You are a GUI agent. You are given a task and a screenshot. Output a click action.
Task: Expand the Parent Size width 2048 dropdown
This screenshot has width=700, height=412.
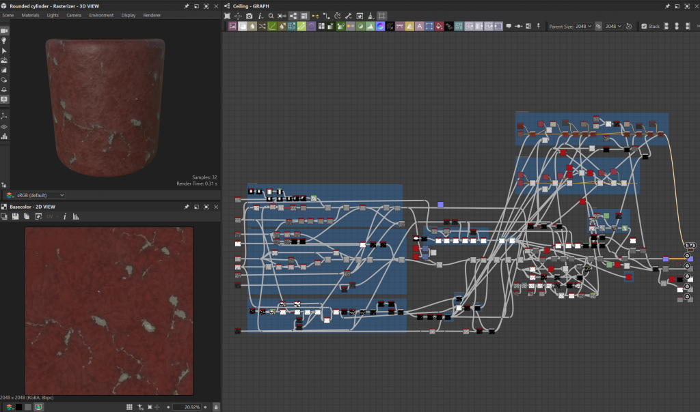coord(584,27)
